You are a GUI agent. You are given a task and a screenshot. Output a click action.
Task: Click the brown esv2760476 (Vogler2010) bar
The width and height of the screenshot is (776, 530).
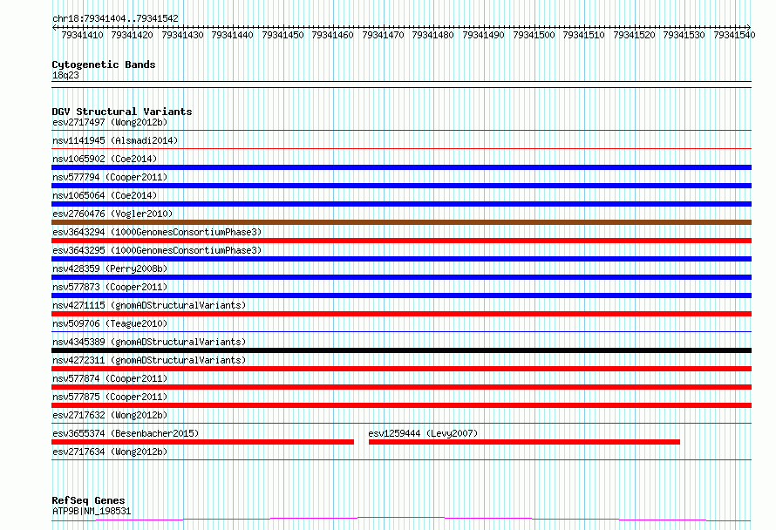click(x=401, y=222)
